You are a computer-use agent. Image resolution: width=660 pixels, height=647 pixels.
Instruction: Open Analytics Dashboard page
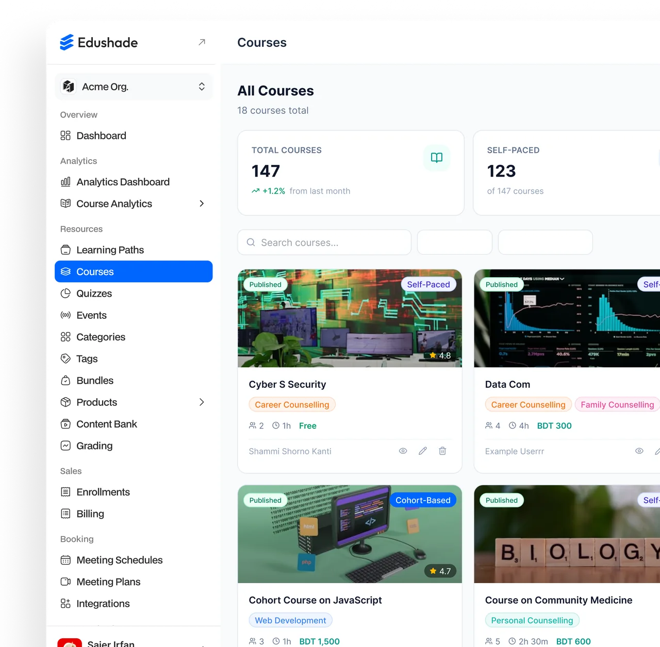click(x=134, y=182)
